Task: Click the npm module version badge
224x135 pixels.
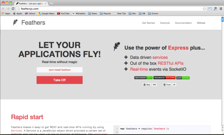Action: click(143, 78)
